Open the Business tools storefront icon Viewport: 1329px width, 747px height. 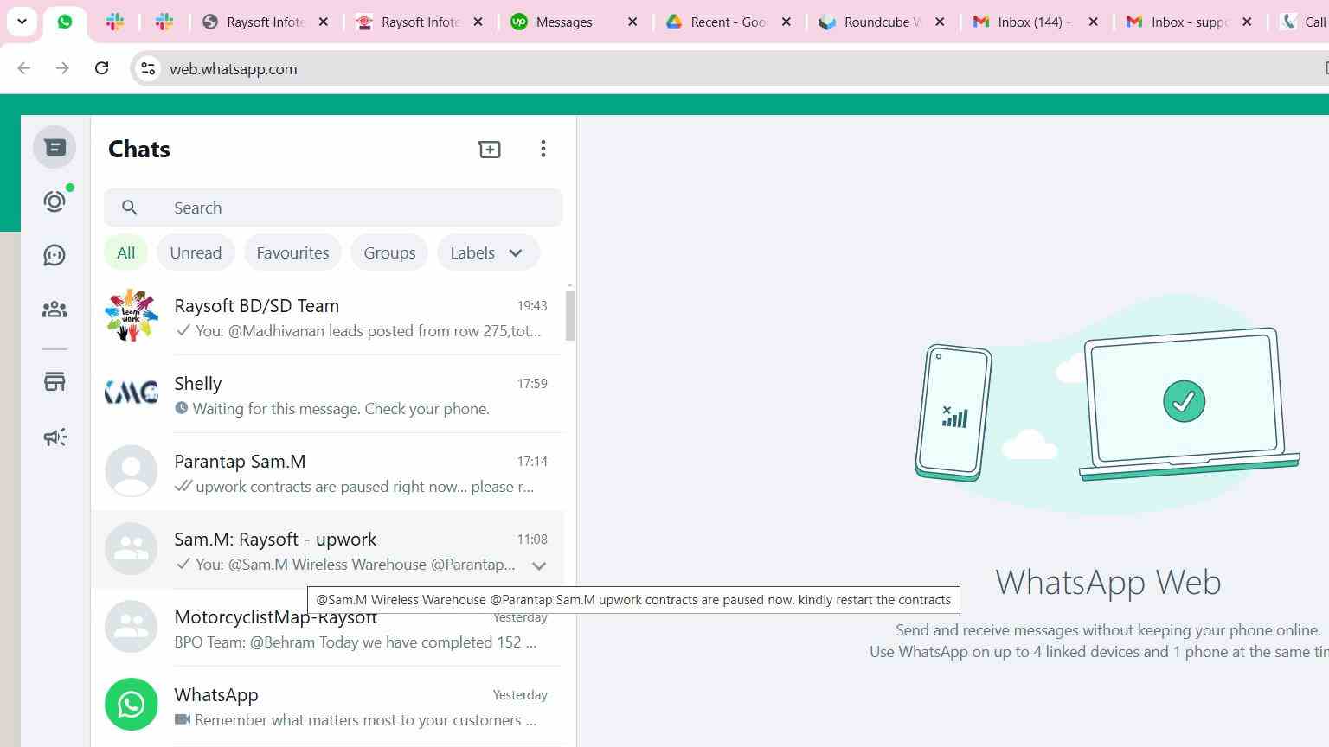pyautogui.click(x=55, y=382)
